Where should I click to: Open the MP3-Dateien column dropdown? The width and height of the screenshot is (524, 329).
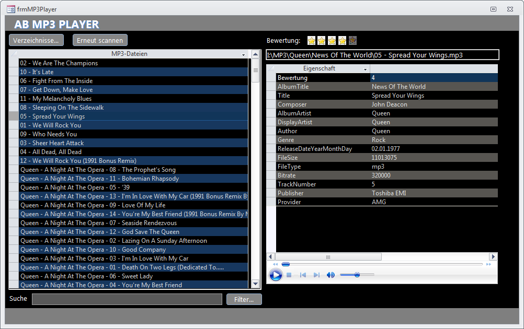pyautogui.click(x=243, y=54)
